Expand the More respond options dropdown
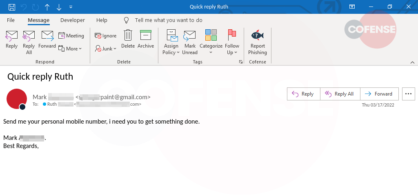This screenshot has width=418, height=196. (x=70, y=49)
